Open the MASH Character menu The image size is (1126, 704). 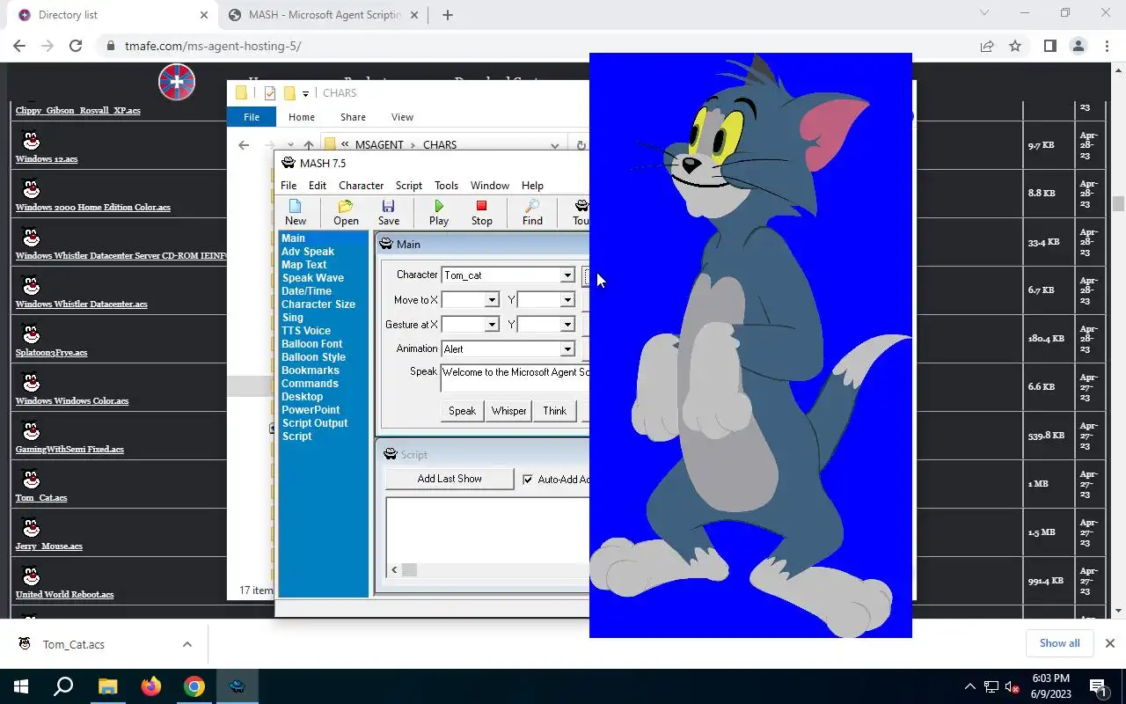362,186
